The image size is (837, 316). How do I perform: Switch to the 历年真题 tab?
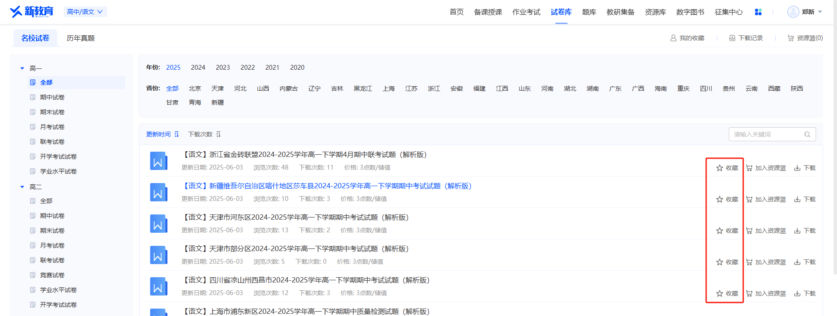(80, 38)
